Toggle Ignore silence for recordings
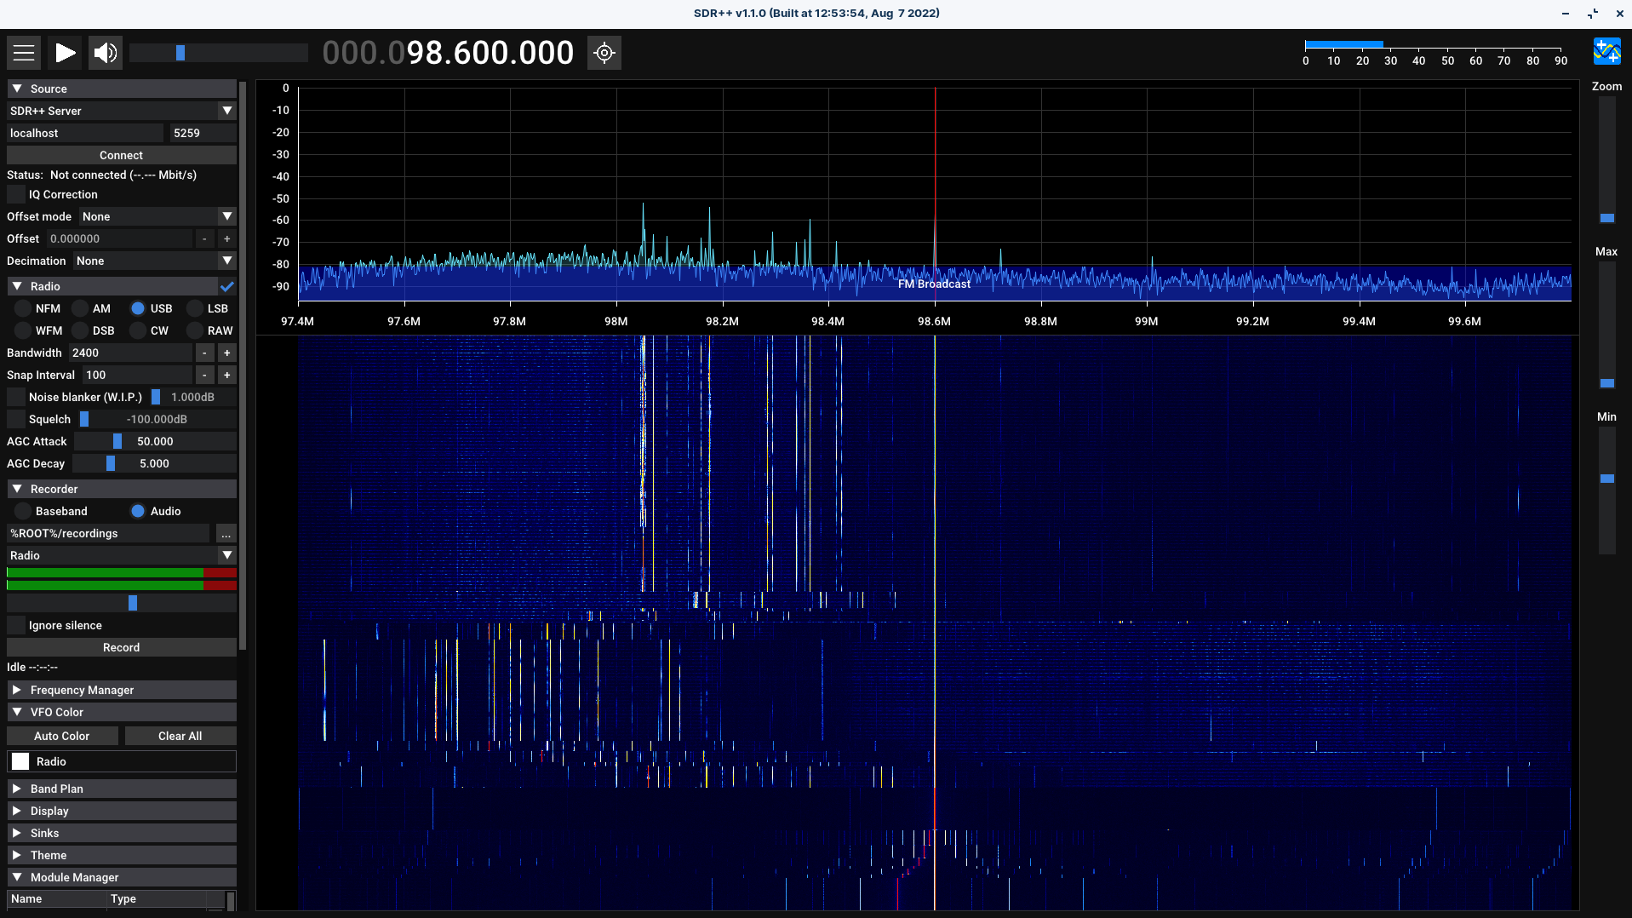Screen dimensions: 1632x918 [x=15, y=625]
